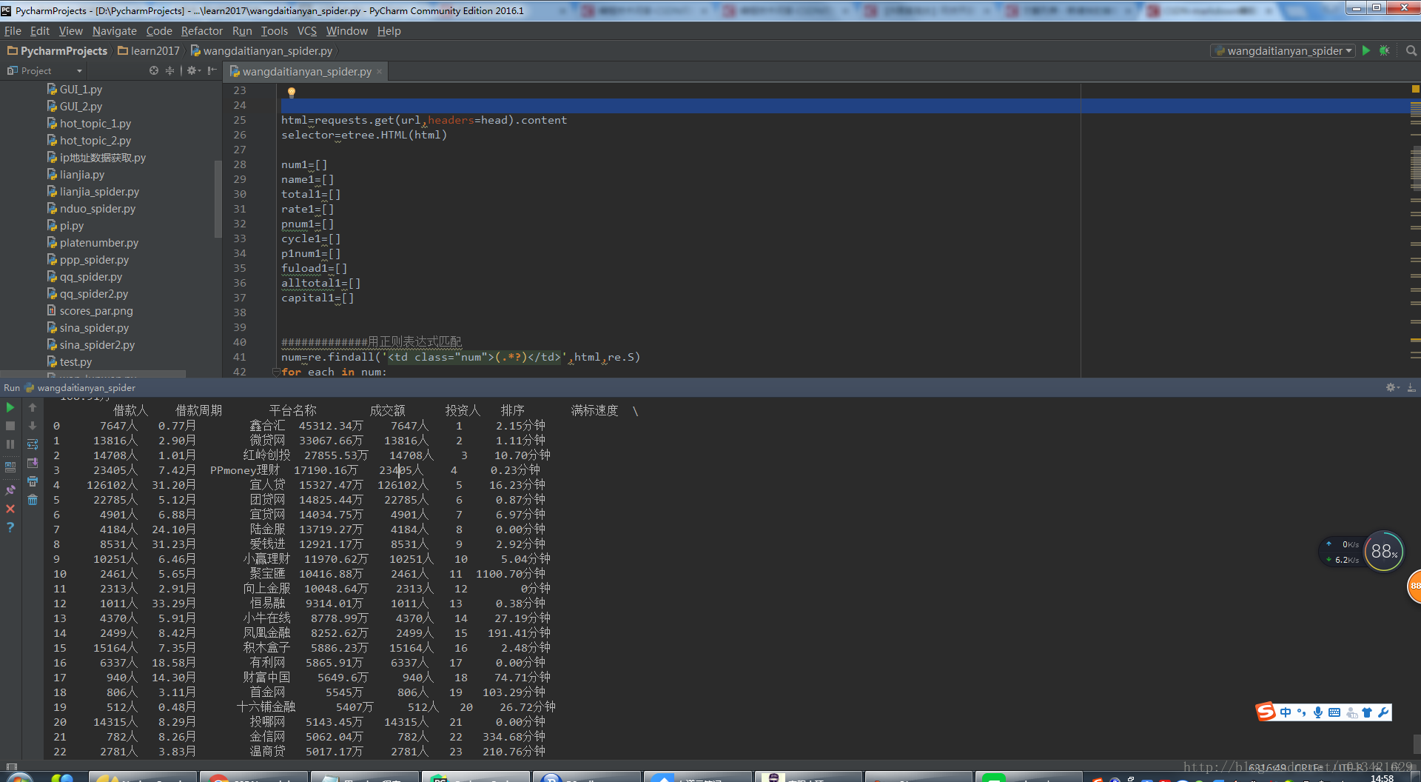Click the 88% memory accelerator ball
Image resolution: width=1421 pixels, height=782 pixels.
click(1383, 552)
